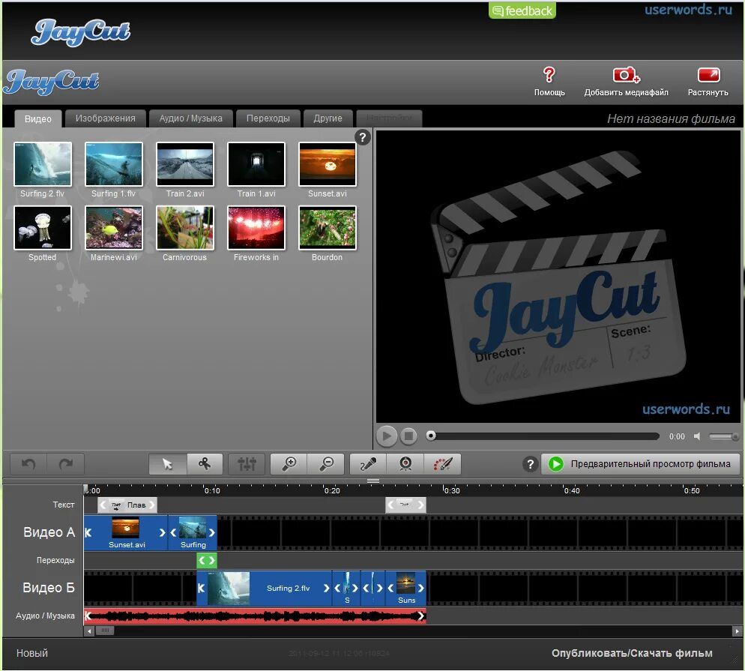Screen dimensions: 745x671
Task: Select the pointer selection tool
Action: (x=167, y=464)
